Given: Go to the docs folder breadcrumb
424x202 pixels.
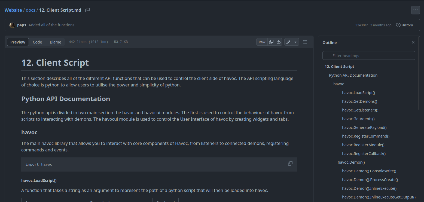Looking at the screenshot, I should 30,10.
